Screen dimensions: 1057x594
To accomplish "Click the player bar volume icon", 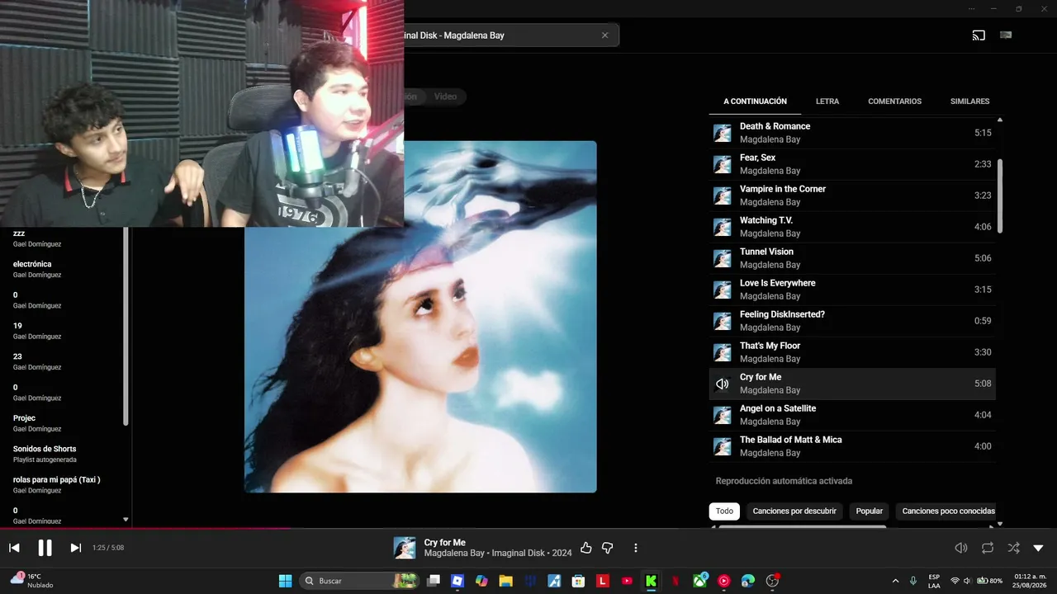I will pos(961,548).
